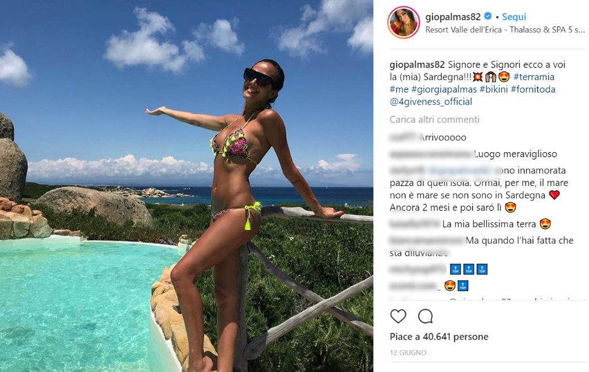This screenshot has height=372, width=589.
Task: Open the #bikini hashtag
Action: 494,89
